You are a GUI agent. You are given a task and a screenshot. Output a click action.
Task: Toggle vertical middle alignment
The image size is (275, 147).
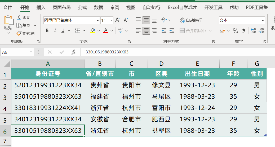[x=146, y=20]
